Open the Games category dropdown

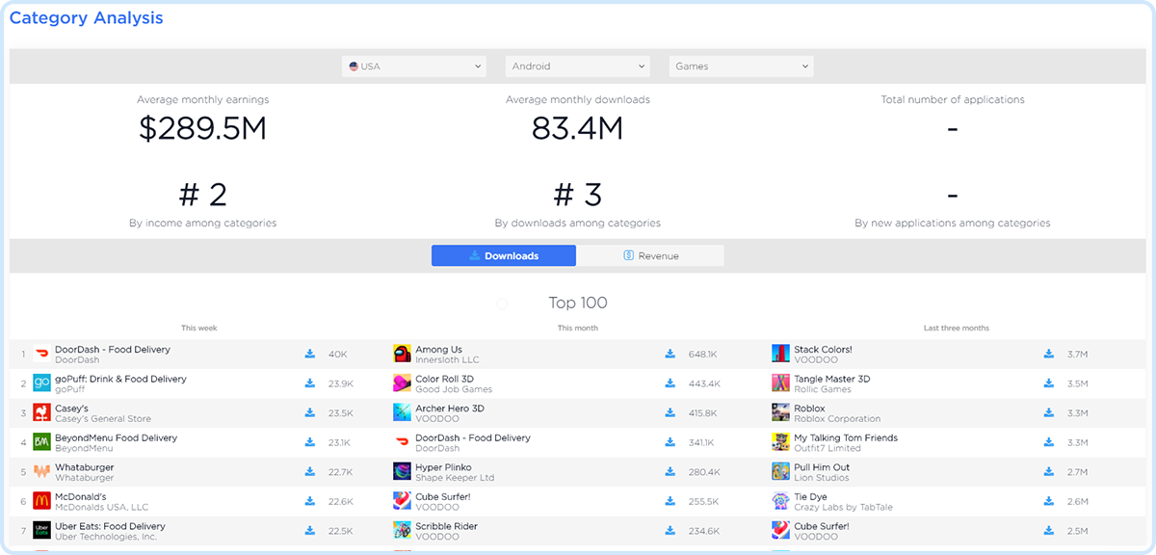741,66
